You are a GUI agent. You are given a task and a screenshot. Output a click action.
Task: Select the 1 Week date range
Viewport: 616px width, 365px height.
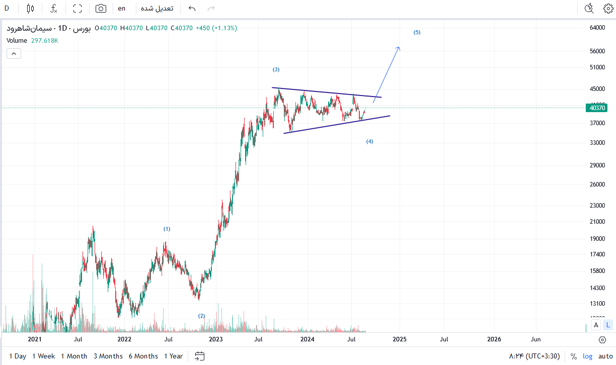pyautogui.click(x=44, y=356)
